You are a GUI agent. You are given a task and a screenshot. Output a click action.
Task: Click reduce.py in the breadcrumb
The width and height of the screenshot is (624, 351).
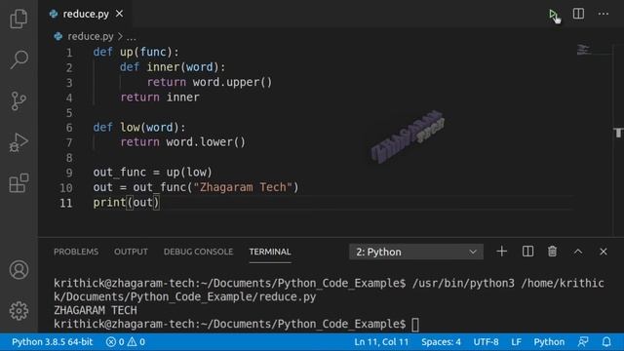point(91,37)
